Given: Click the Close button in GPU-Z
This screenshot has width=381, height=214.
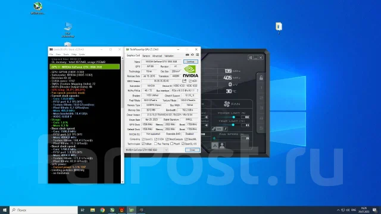Looking at the screenshot, I should [x=192, y=150].
